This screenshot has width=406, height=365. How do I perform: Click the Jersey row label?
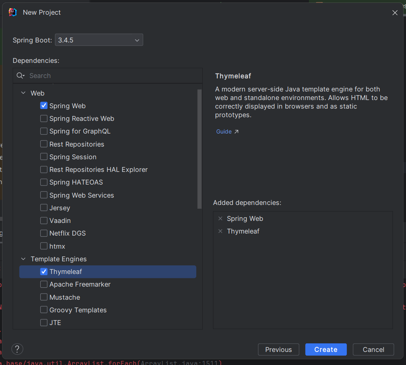point(60,208)
